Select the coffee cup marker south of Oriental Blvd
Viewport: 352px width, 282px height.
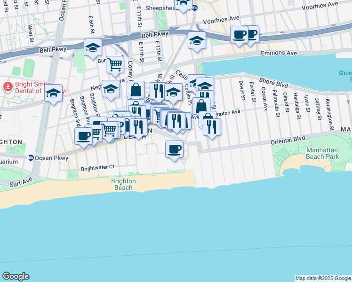pos(174,151)
